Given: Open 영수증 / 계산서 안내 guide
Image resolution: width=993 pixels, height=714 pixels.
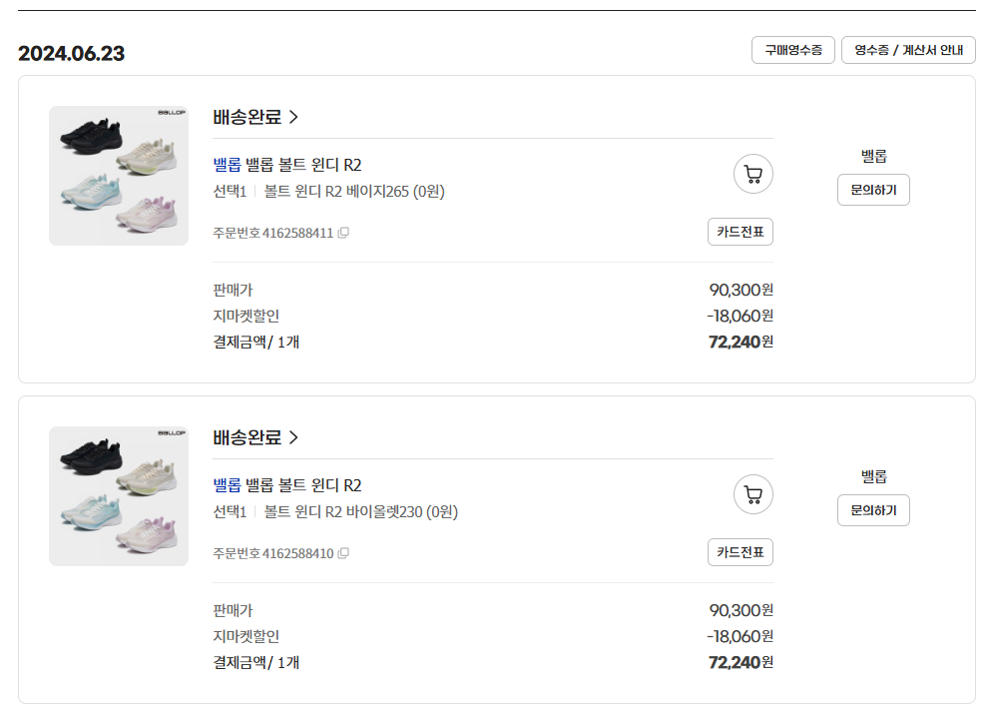Looking at the screenshot, I should [908, 50].
